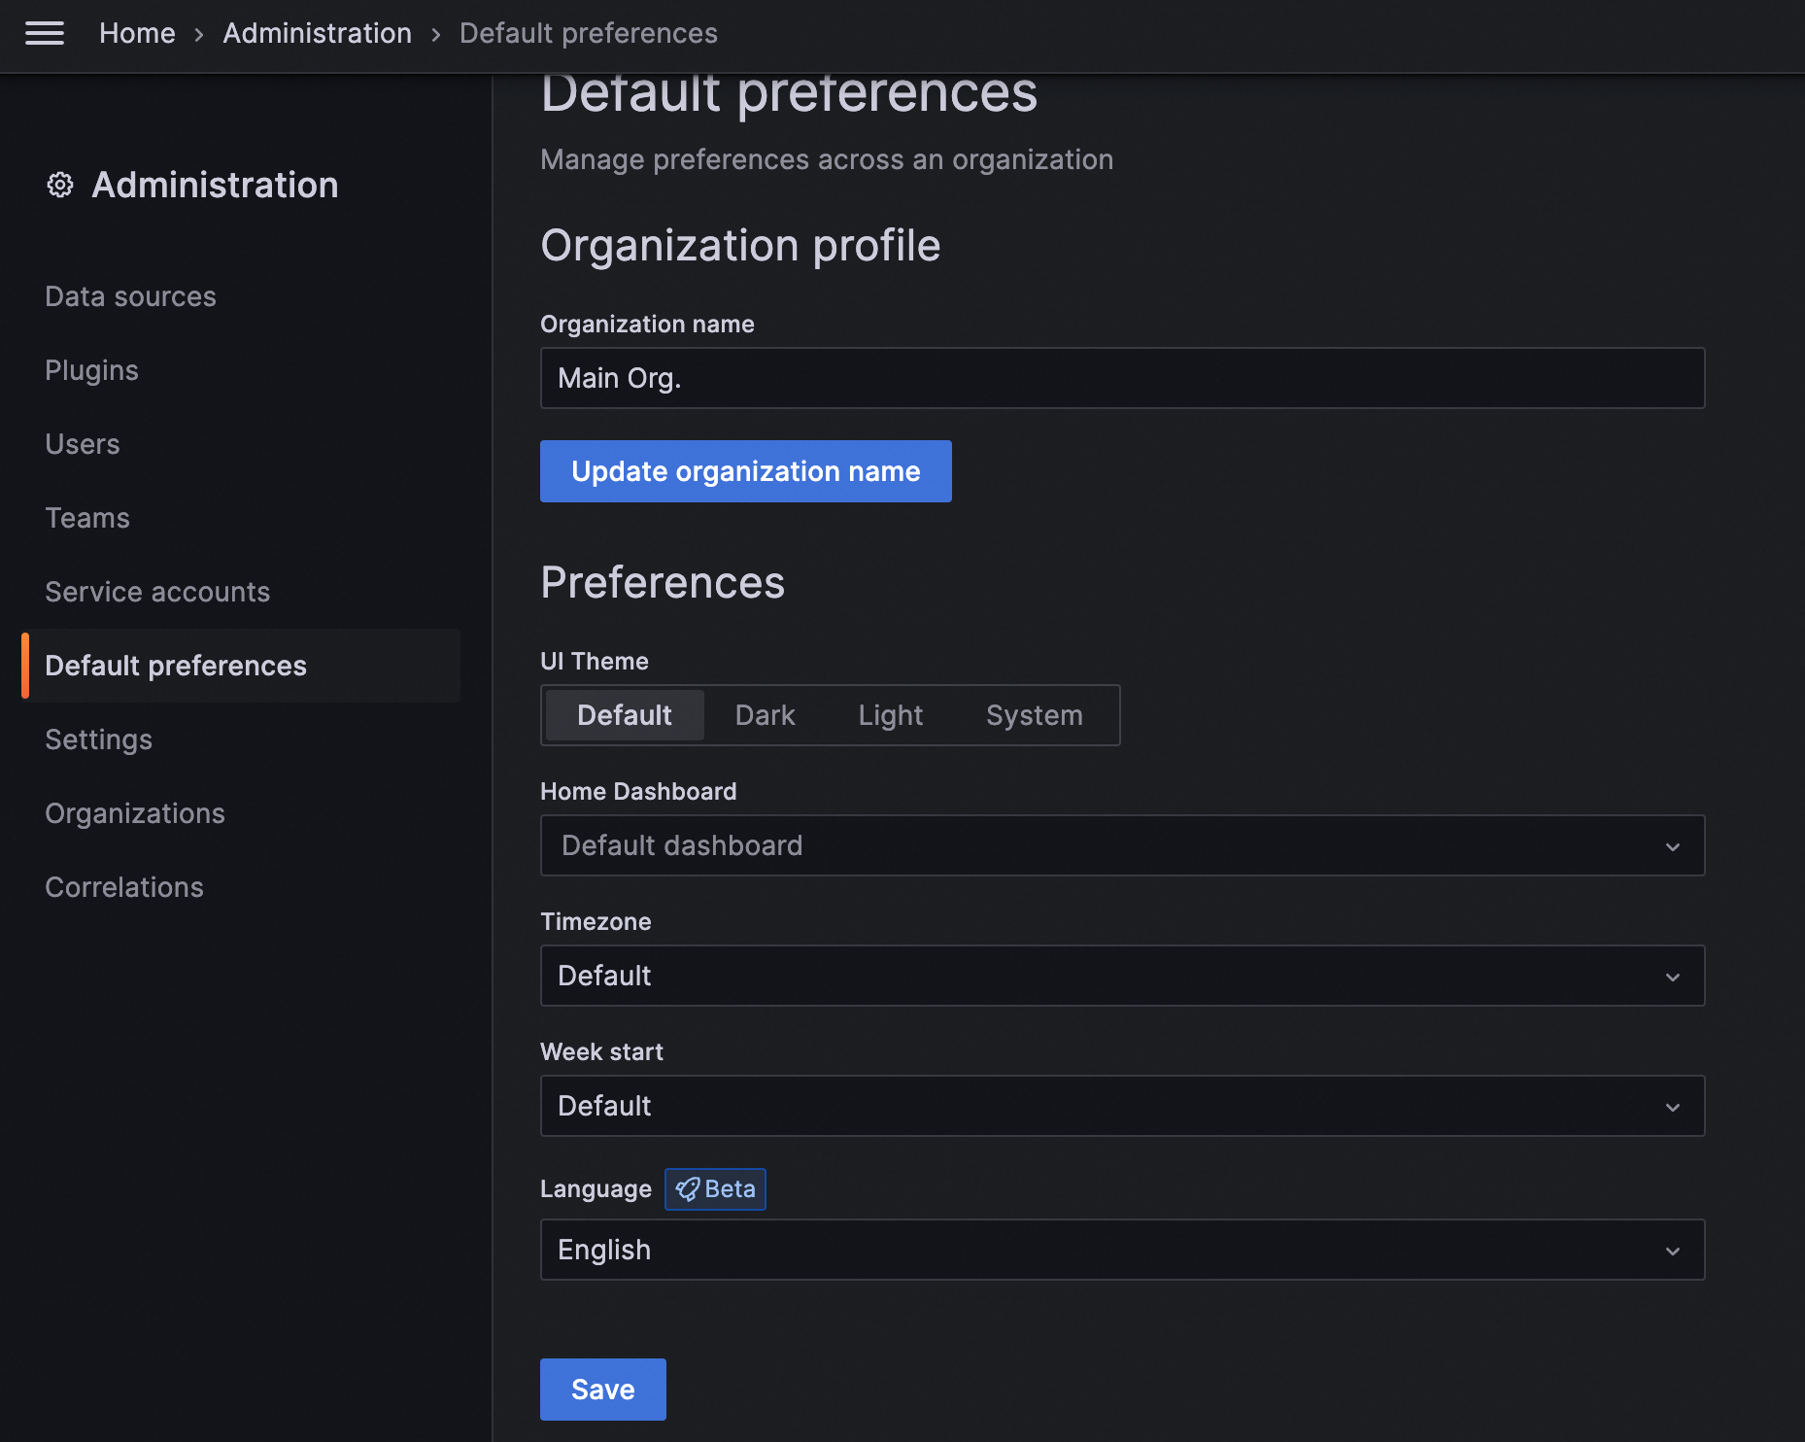
Task: Open the Plugins sidebar item
Action: click(x=91, y=370)
